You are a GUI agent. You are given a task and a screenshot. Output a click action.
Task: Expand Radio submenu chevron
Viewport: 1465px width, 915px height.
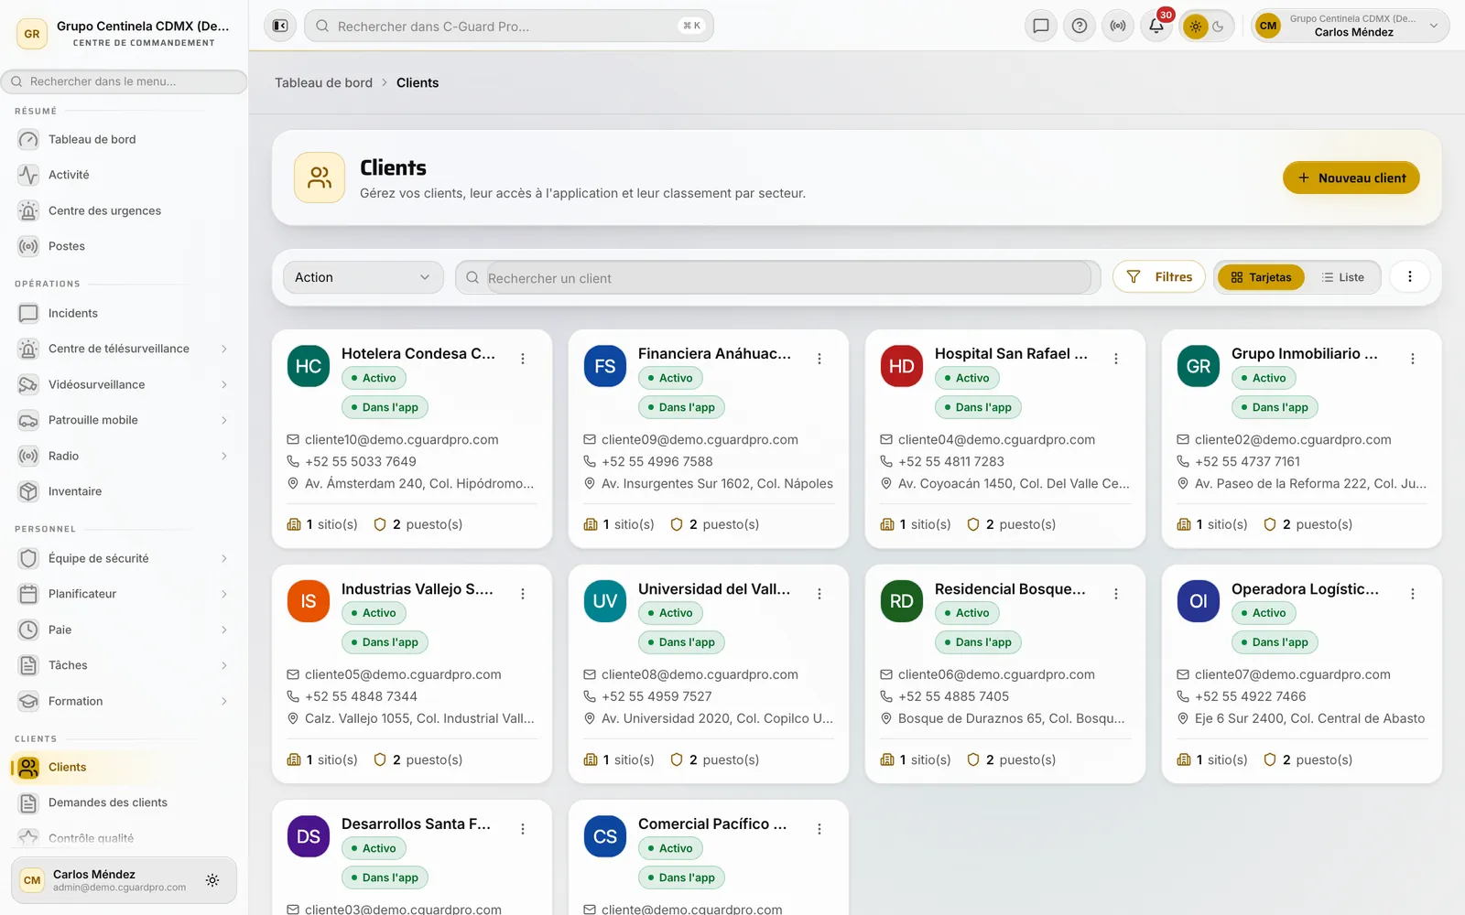coord(223,456)
